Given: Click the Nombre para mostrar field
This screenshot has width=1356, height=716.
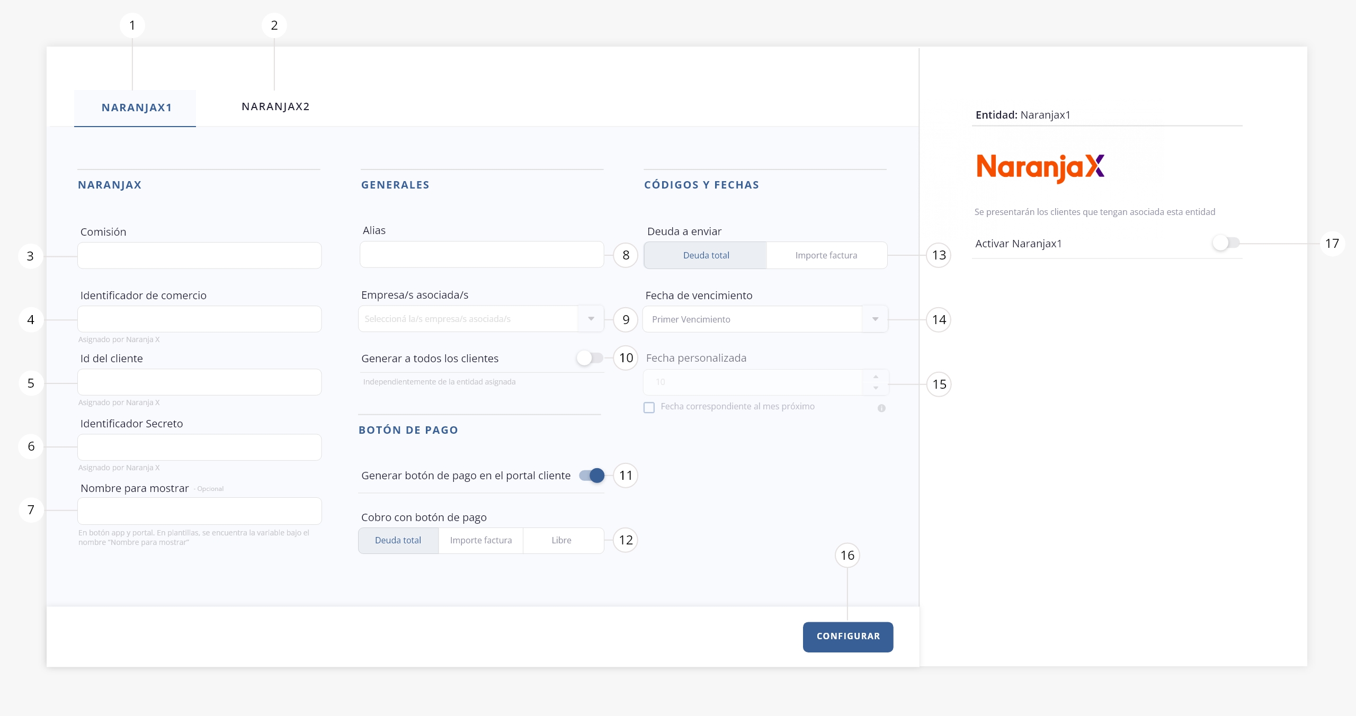Looking at the screenshot, I should (x=199, y=511).
